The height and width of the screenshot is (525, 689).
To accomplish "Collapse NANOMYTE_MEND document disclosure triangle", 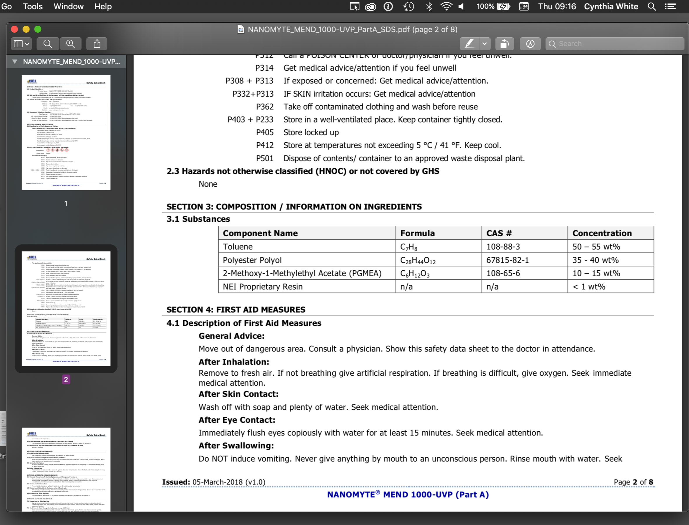I will pyautogui.click(x=15, y=62).
